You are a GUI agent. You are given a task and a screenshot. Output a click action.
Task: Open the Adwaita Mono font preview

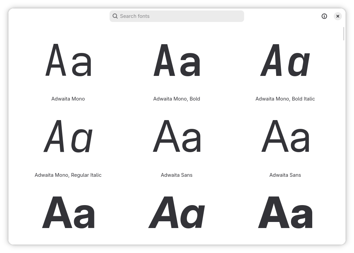68,61
